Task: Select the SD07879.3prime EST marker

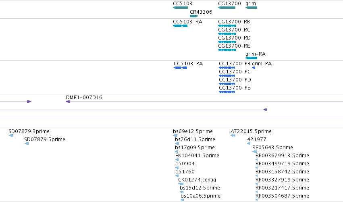Action: pos(11,135)
